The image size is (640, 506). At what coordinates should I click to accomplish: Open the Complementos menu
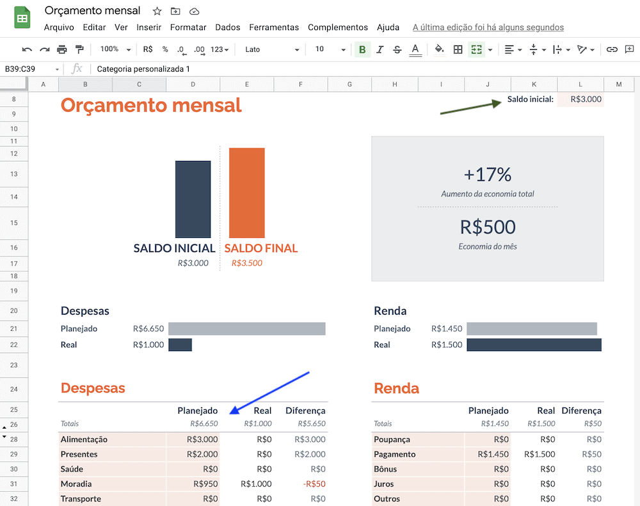(337, 28)
